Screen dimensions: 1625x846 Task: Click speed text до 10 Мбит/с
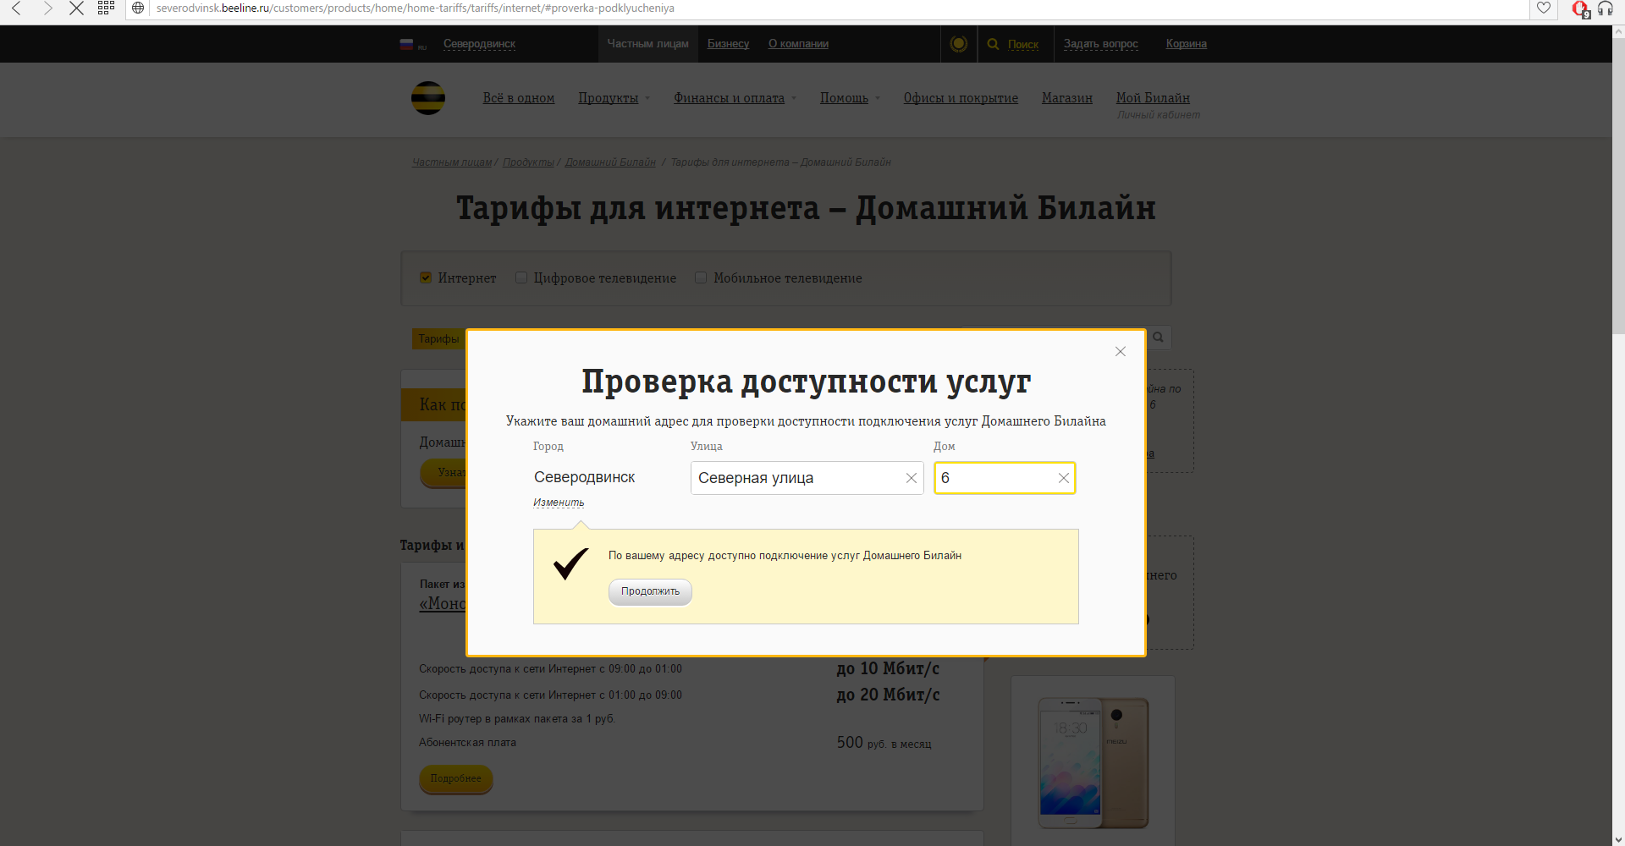[888, 668]
